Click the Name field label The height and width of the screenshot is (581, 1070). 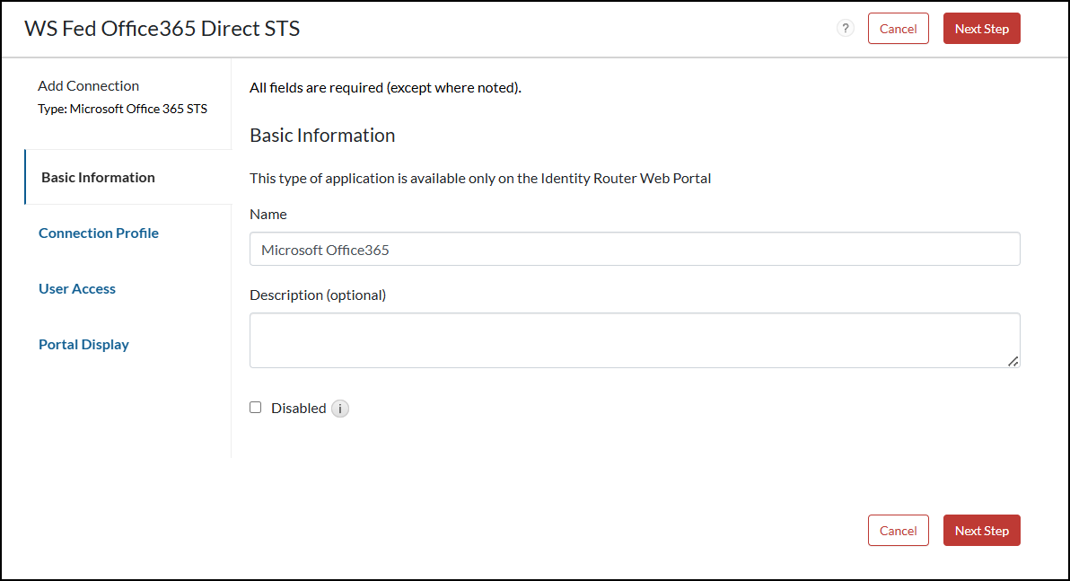coord(268,215)
